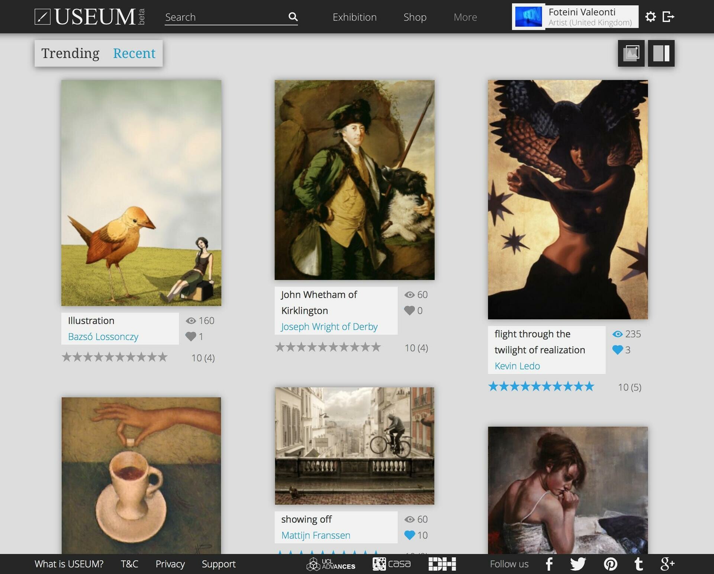714x574 pixels.
Task: Open artist Mattijn Franssen page
Action: point(316,535)
